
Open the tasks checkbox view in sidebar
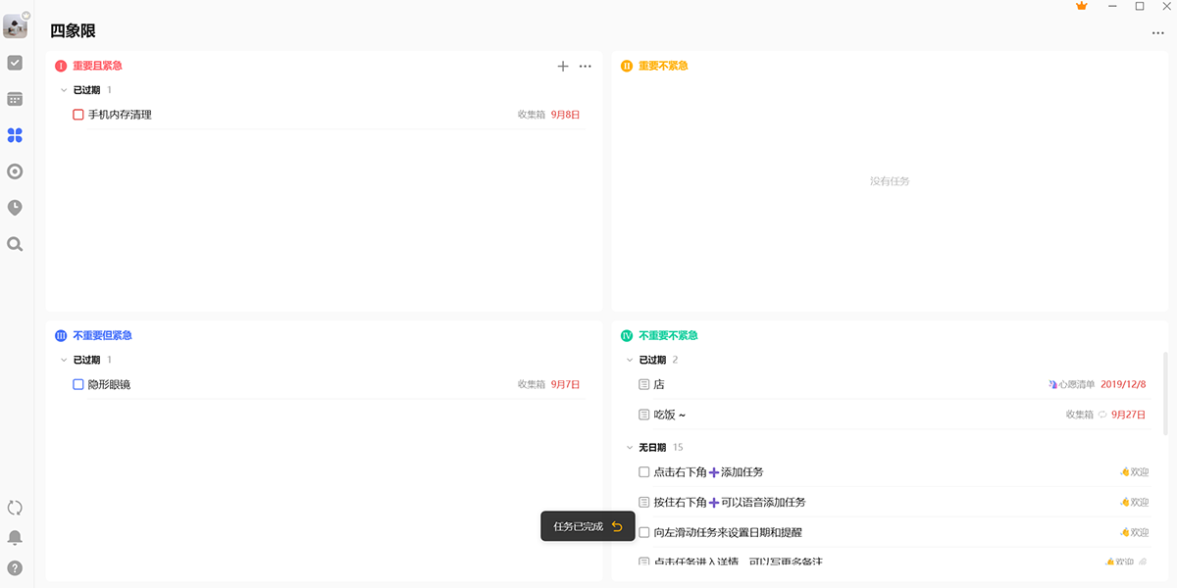tap(15, 63)
